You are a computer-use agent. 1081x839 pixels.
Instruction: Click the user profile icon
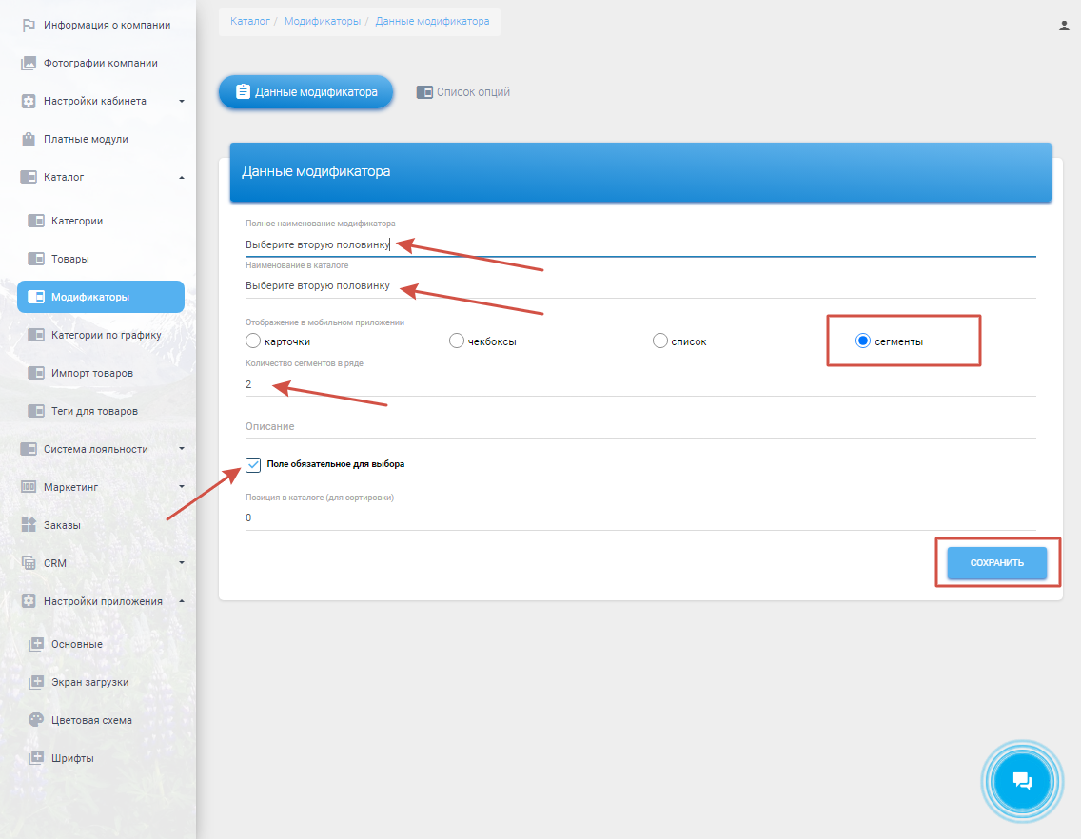click(1065, 26)
